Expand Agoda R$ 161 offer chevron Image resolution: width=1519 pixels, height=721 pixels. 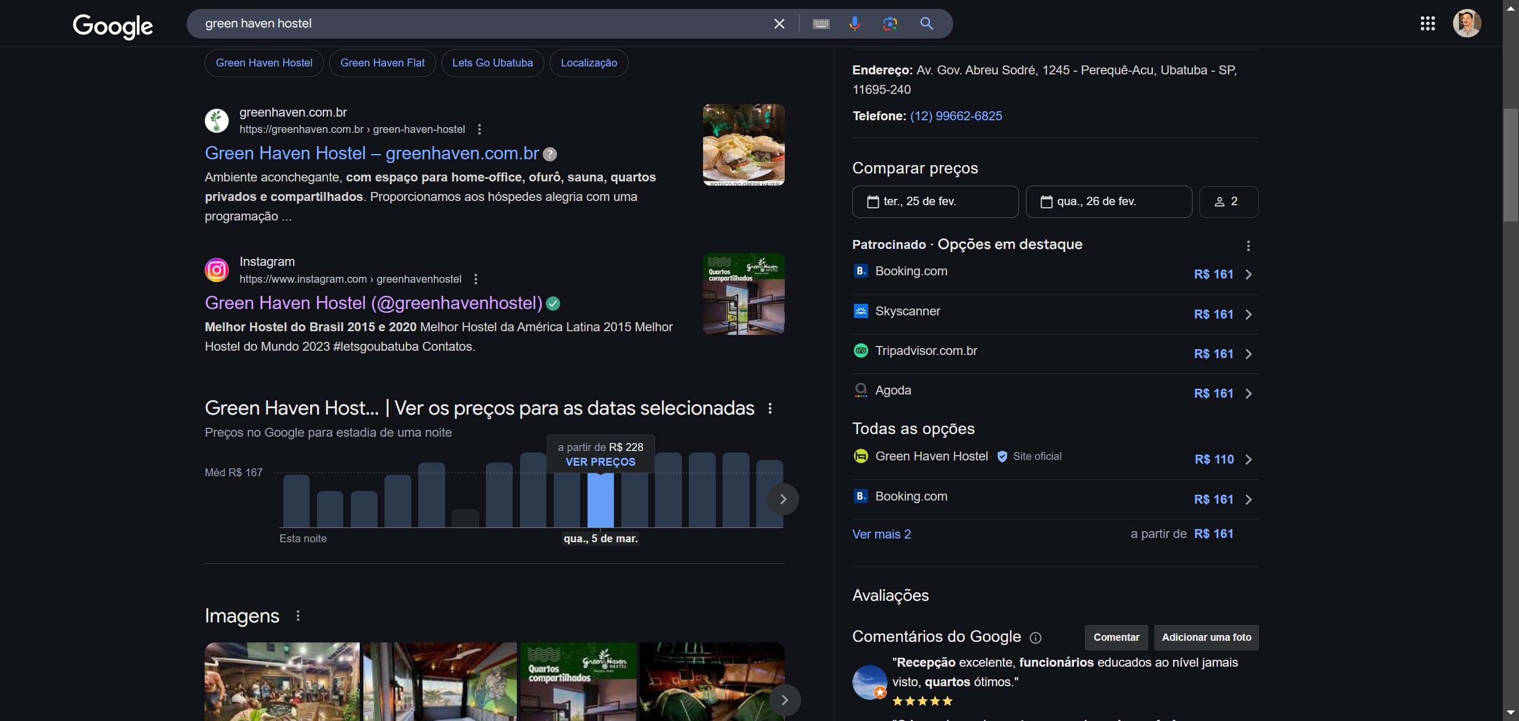pyautogui.click(x=1248, y=394)
